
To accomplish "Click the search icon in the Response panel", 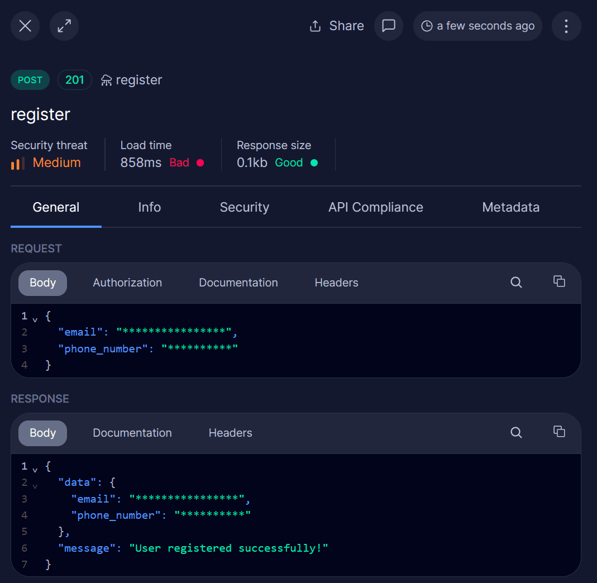I will pos(515,432).
